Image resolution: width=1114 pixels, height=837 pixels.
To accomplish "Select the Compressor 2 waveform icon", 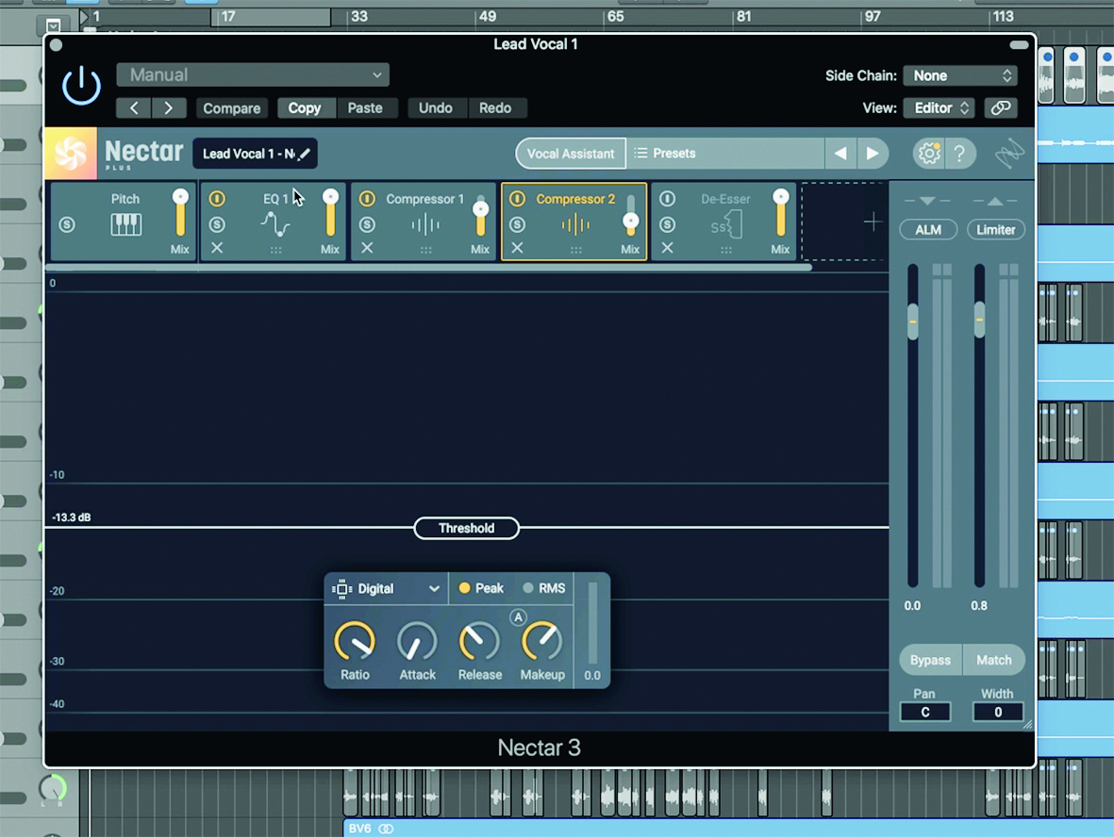I will (575, 225).
